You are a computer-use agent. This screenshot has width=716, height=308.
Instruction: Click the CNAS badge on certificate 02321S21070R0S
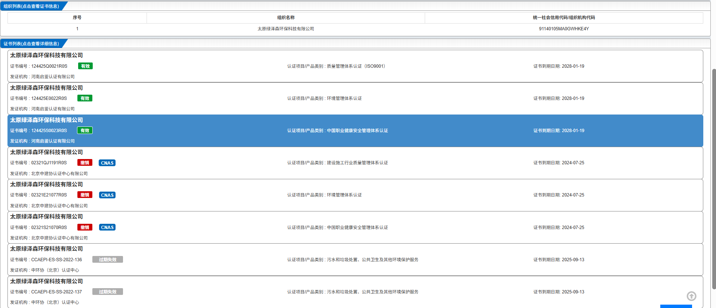[107, 227]
